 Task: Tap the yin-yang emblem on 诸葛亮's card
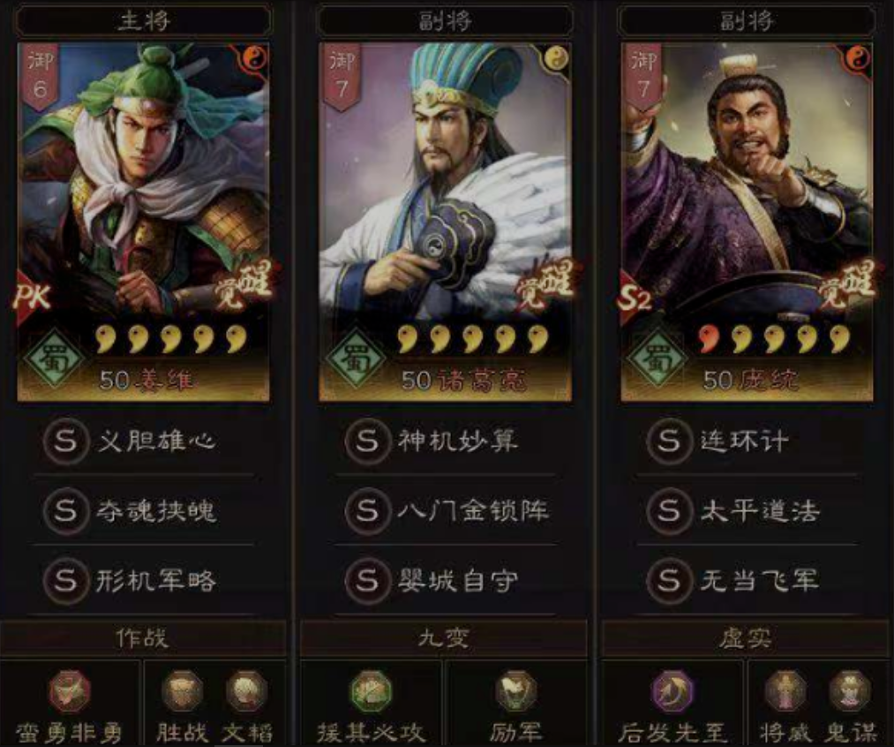click(556, 59)
